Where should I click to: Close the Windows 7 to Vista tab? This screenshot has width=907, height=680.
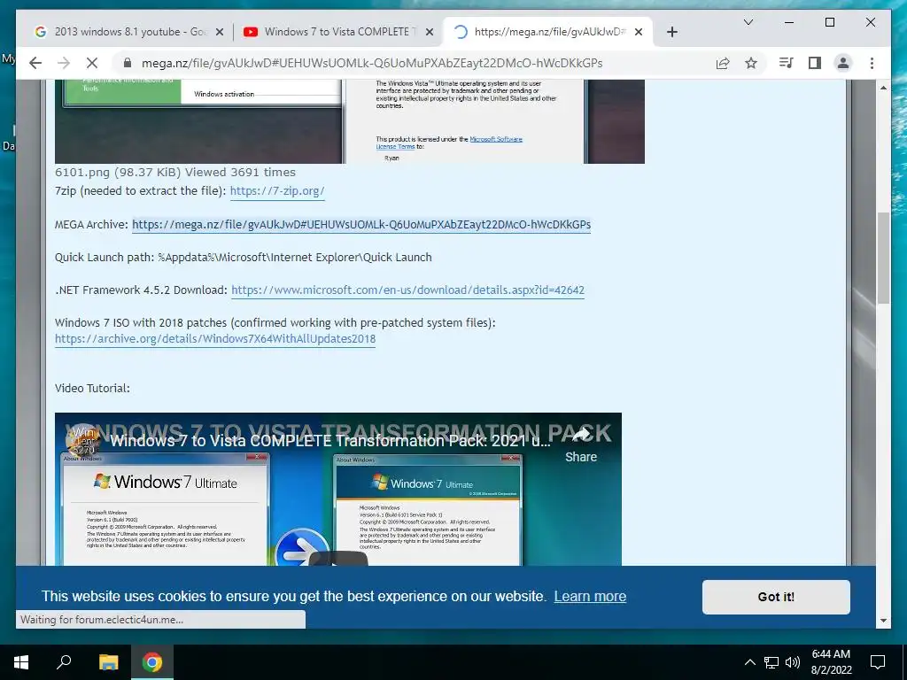(x=430, y=33)
